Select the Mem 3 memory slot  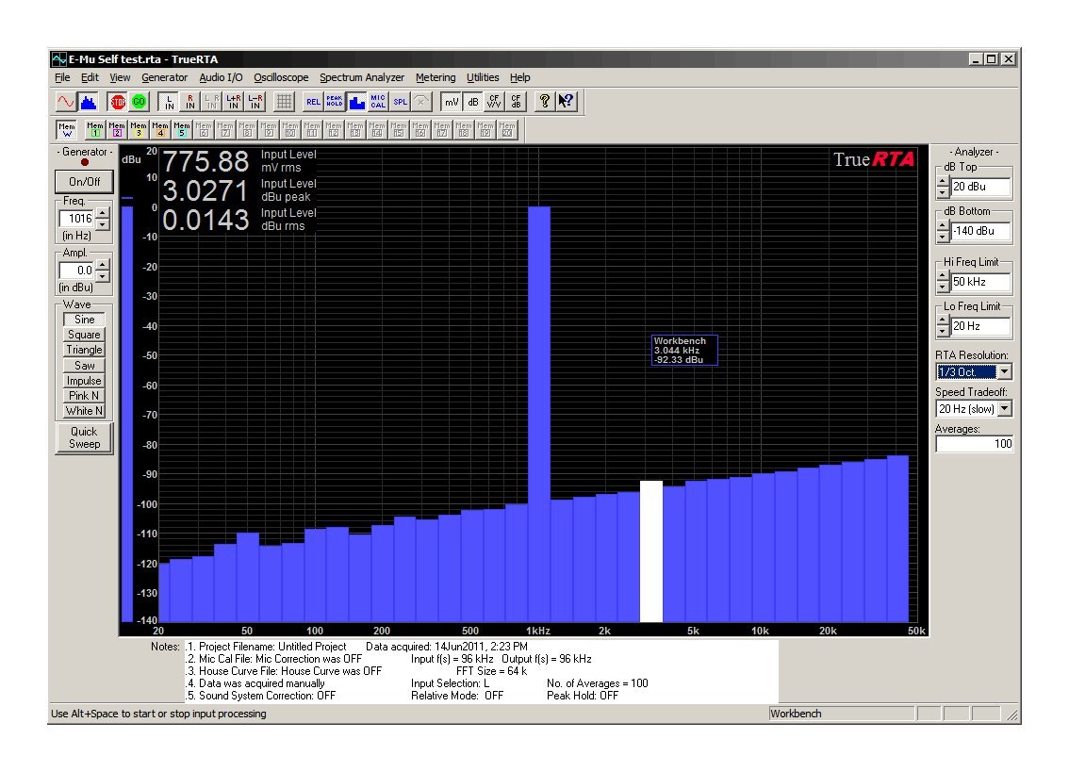(138, 127)
